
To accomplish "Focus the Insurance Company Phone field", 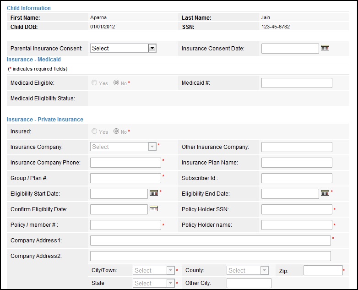I will click(x=125, y=163).
